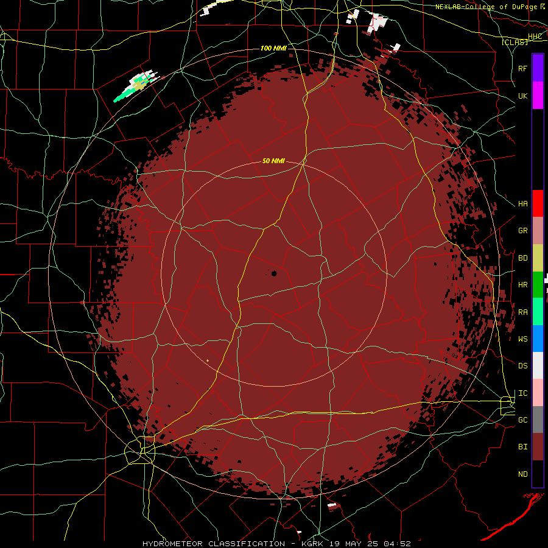
Task: Click the HYDROMETEOR CLASSIFICATION title text
Action: (214, 544)
